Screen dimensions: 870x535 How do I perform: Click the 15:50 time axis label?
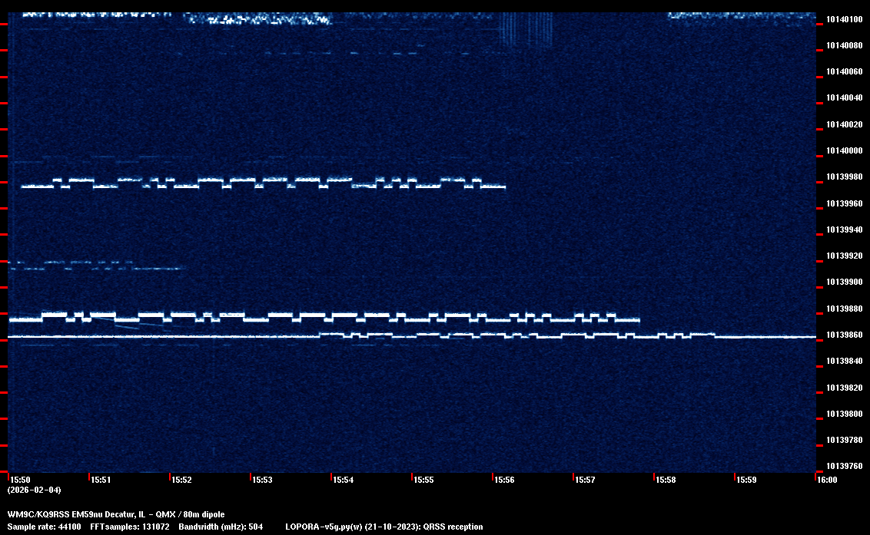(20, 480)
